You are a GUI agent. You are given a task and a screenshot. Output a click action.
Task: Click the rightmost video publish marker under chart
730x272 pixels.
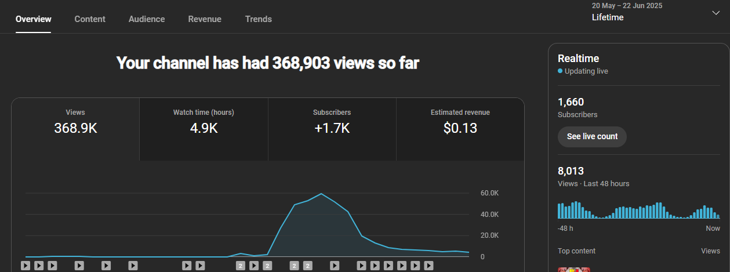pyautogui.click(x=428, y=266)
